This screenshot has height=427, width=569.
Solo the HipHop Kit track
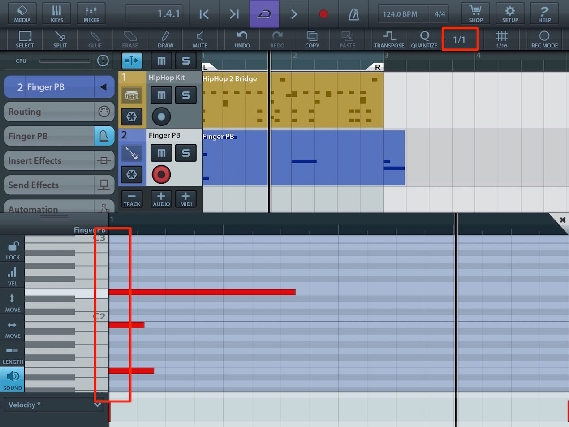pos(185,95)
